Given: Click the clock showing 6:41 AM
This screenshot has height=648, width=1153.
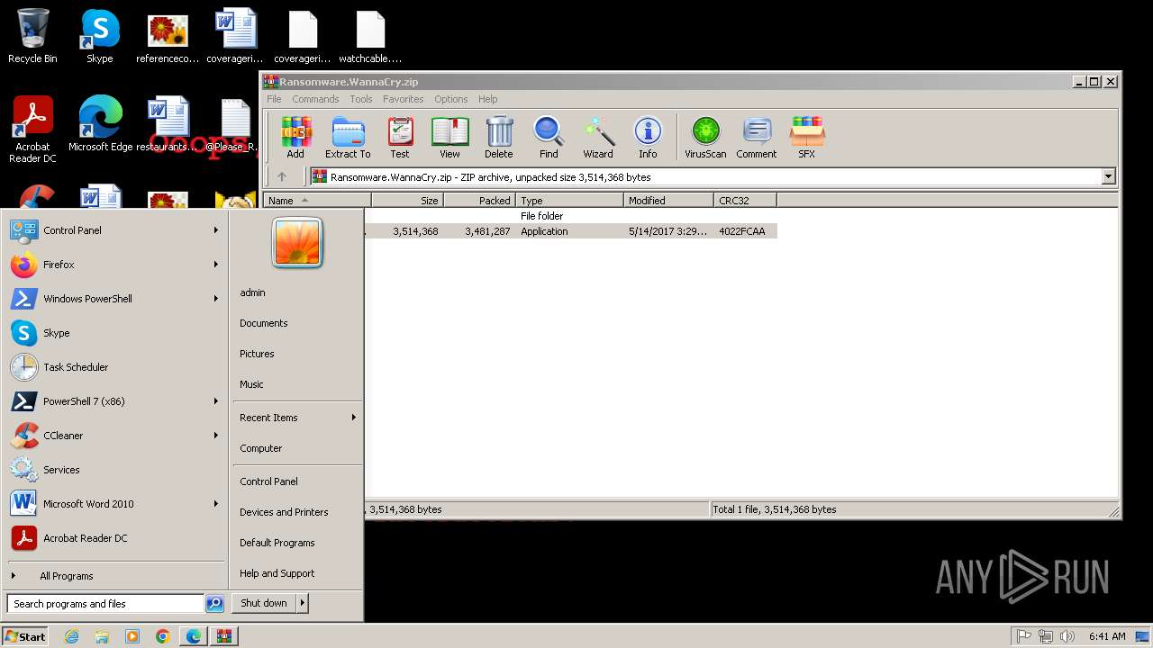Looking at the screenshot, I should click(x=1107, y=636).
